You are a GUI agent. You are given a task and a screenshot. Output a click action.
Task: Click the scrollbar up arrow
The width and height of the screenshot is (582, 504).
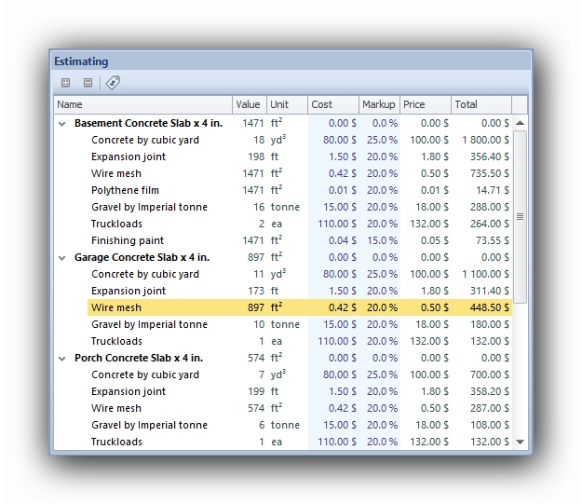(520, 123)
